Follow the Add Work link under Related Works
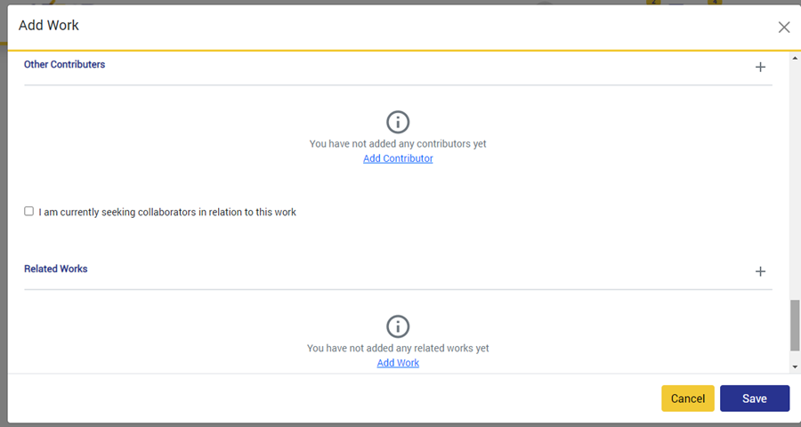Screen dimensions: 801x427 click(x=398, y=363)
